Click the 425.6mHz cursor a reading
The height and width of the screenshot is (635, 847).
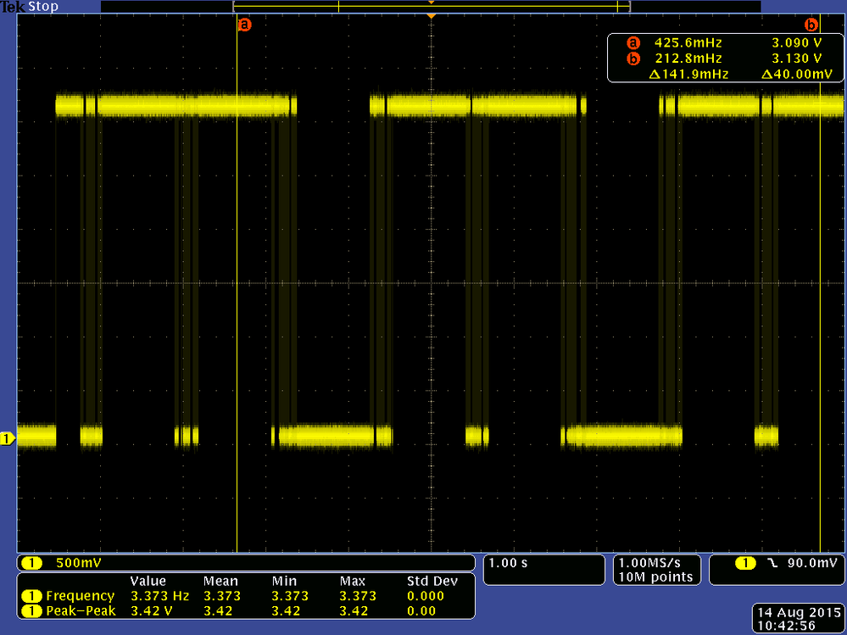688,42
